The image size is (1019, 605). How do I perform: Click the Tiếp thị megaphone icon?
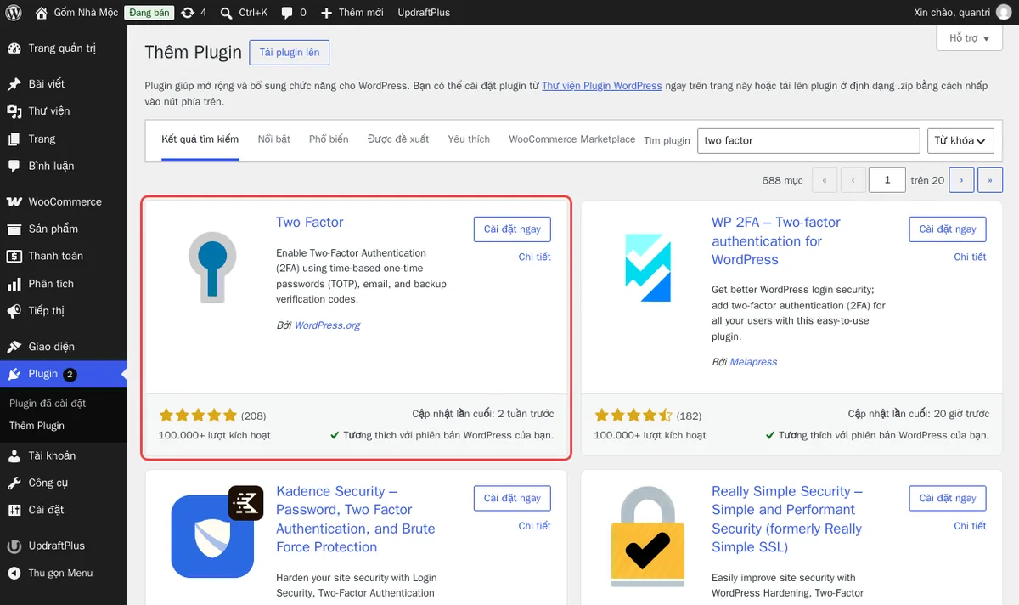pyautogui.click(x=14, y=311)
